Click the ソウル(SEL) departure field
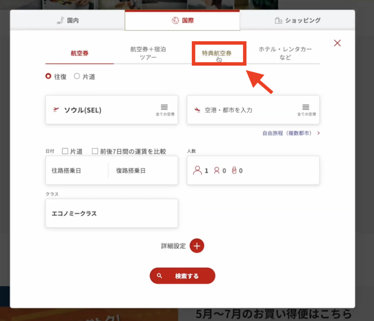Image resolution: width=374 pixels, height=321 pixels. pyautogui.click(x=112, y=110)
